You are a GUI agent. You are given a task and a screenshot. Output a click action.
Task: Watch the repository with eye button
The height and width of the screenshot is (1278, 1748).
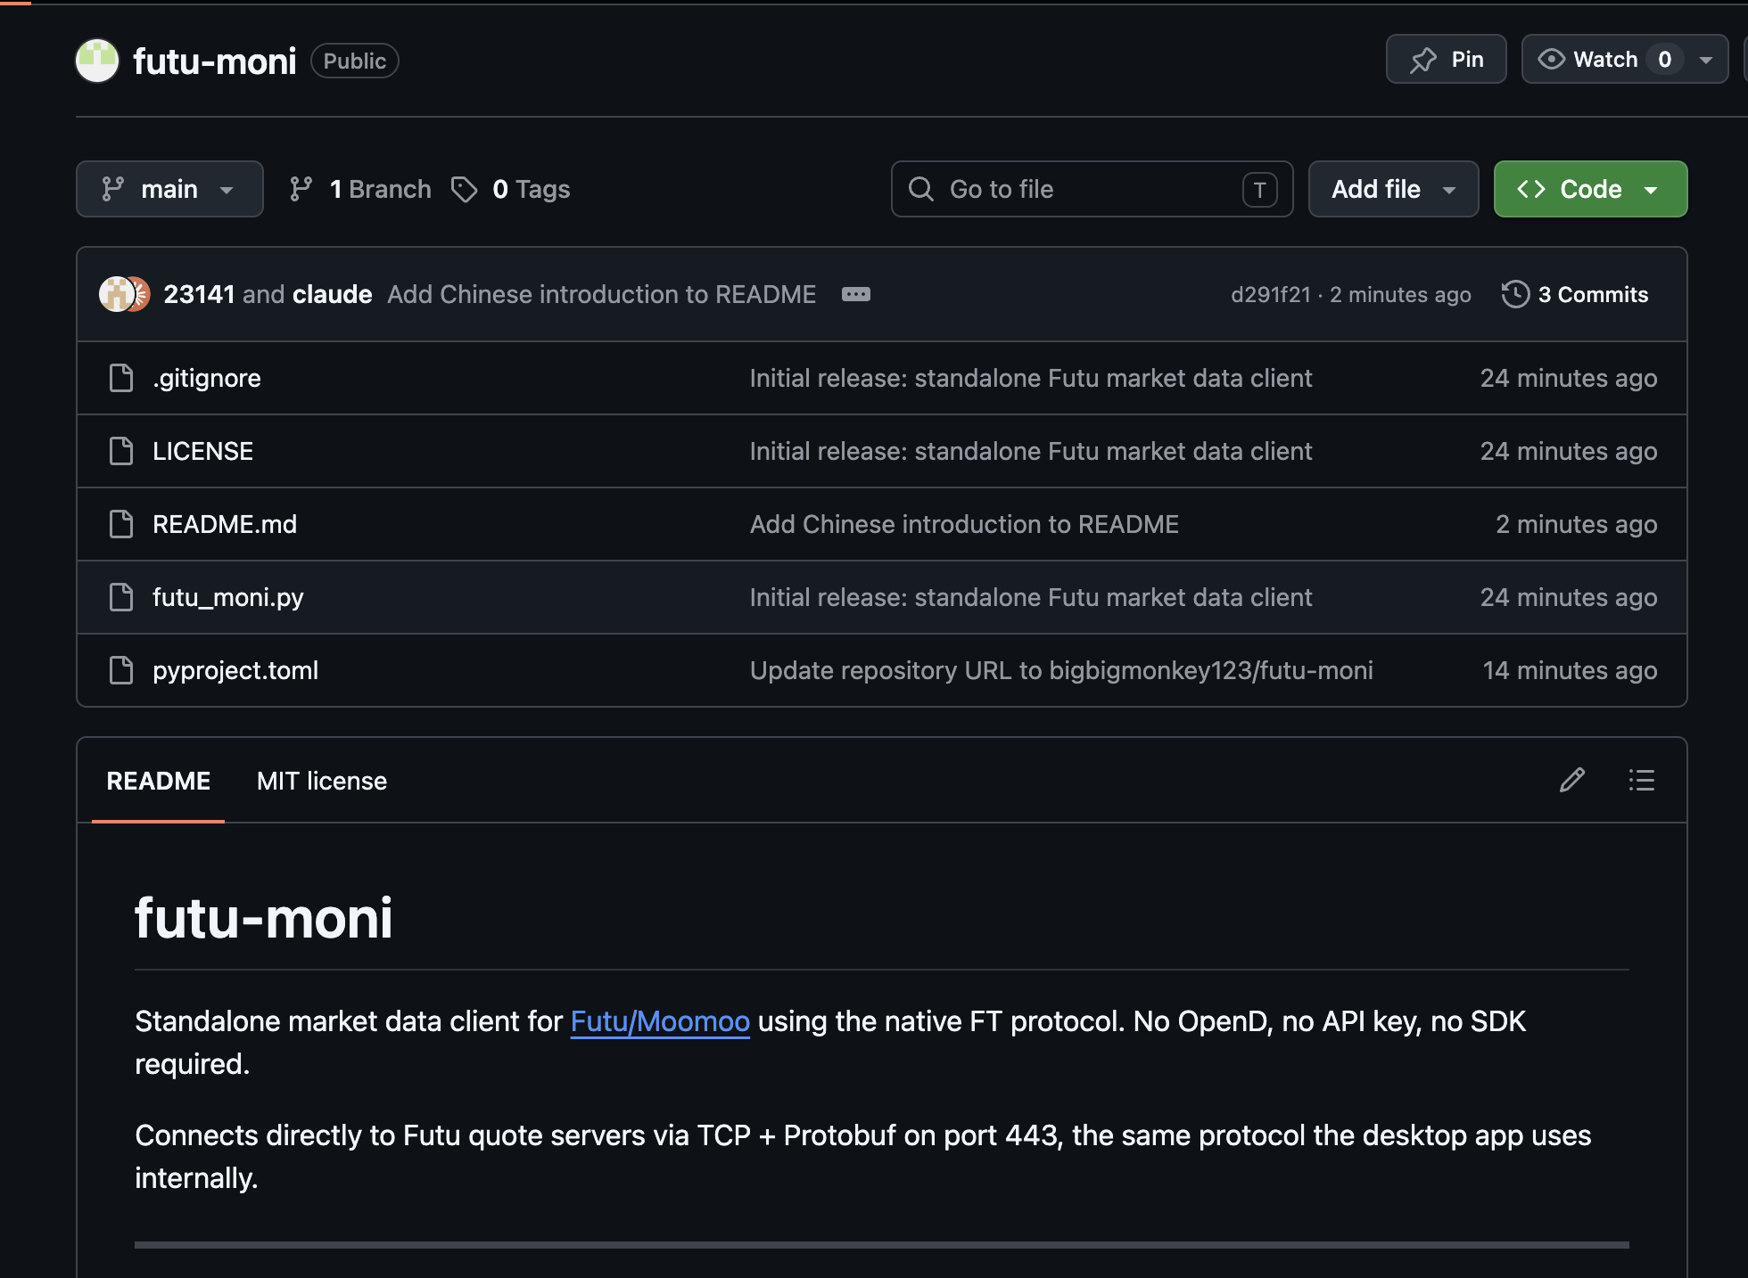coord(1589,60)
